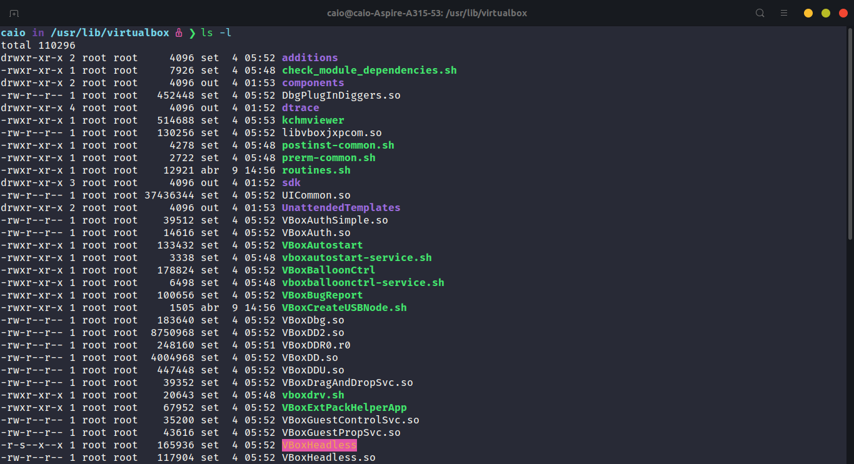
Task: Click 'UnattendedTemplates' directory name
Action: click(x=341, y=207)
